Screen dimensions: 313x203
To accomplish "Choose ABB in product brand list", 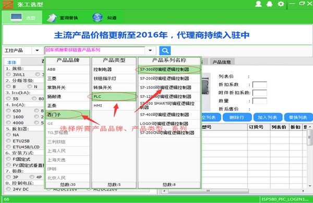I will (x=68, y=69).
